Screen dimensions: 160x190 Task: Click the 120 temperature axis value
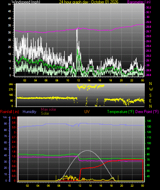pos(149,132)
